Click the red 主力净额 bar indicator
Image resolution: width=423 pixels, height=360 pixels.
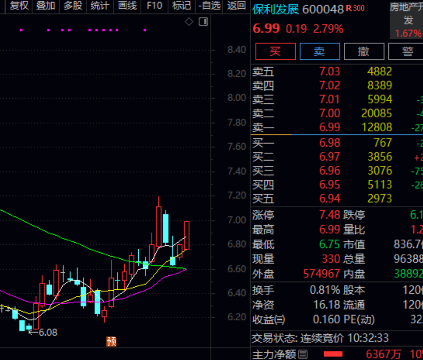tap(333, 354)
